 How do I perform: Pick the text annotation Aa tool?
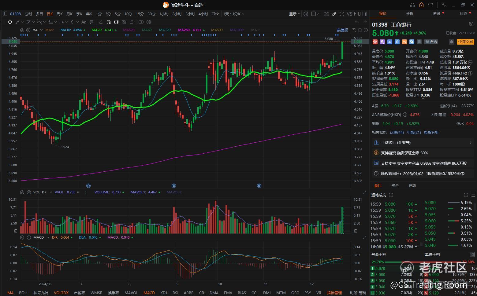[84, 22]
